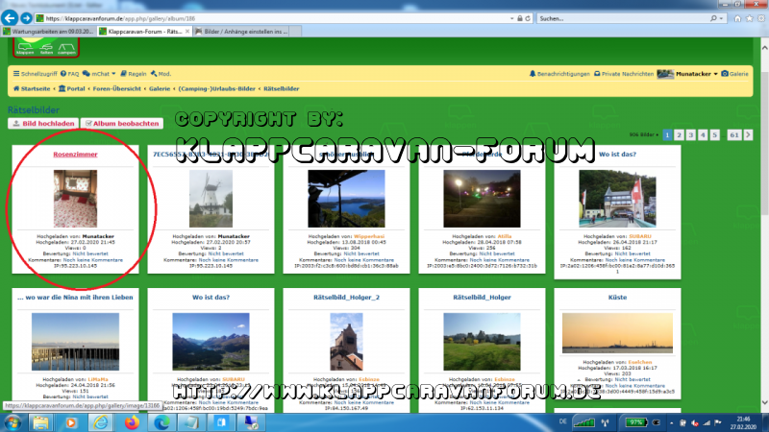Go to gallery page 2
The height and width of the screenshot is (432, 769).
coord(679,135)
